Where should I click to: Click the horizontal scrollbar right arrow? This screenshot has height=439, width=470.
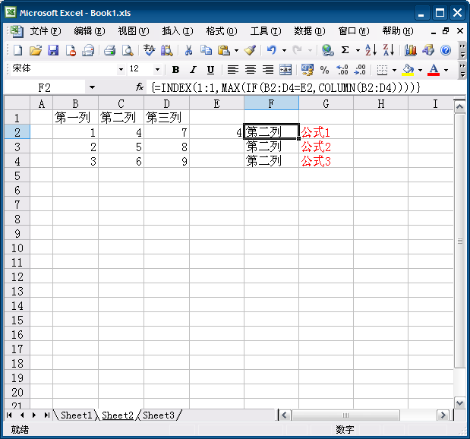click(443, 415)
